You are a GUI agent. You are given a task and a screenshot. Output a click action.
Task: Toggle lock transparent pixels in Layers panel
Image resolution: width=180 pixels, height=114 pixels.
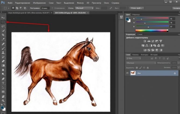pos(137,67)
